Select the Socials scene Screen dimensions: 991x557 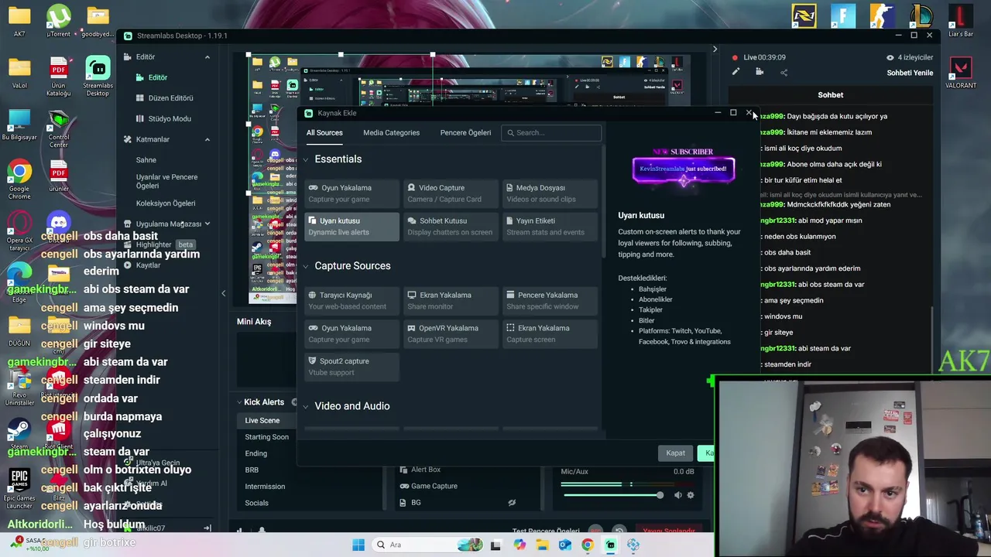(256, 503)
